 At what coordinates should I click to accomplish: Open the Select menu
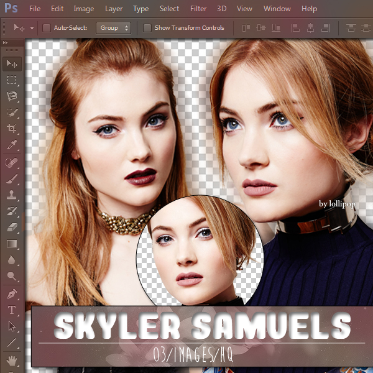169,9
